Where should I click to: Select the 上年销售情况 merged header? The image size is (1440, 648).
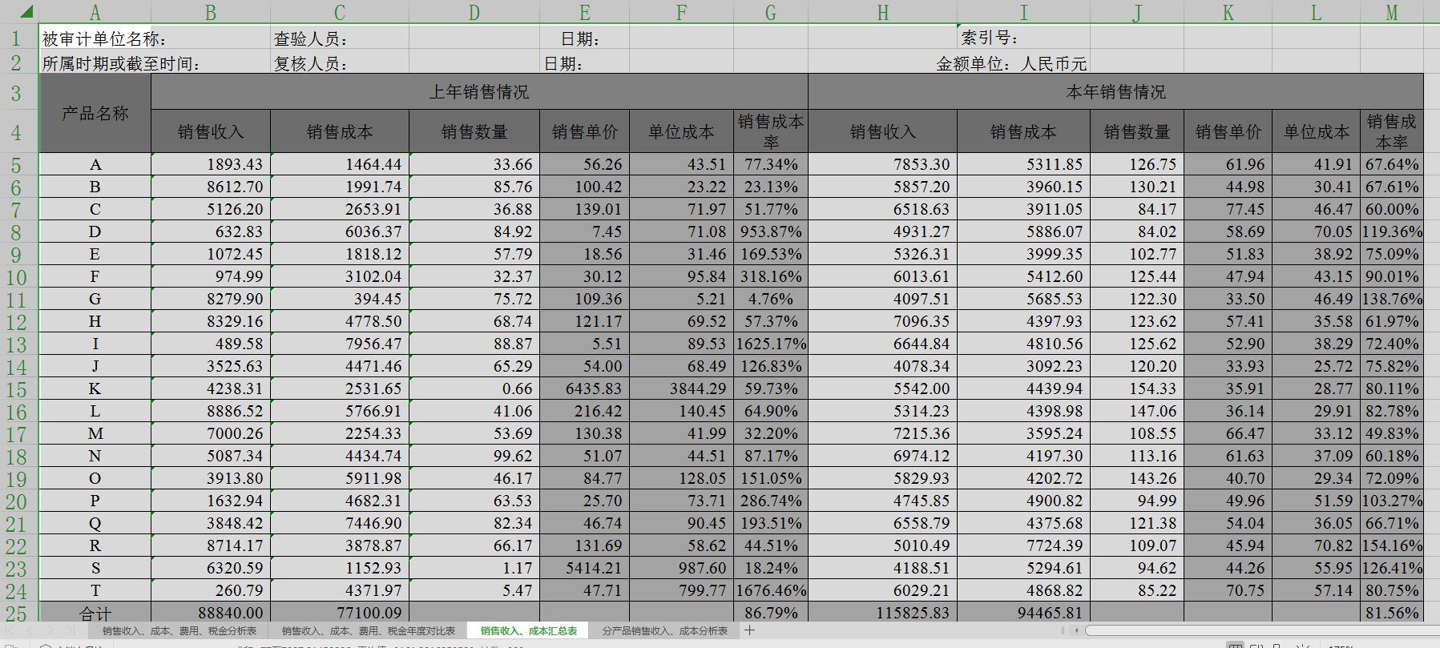tap(479, 91)
